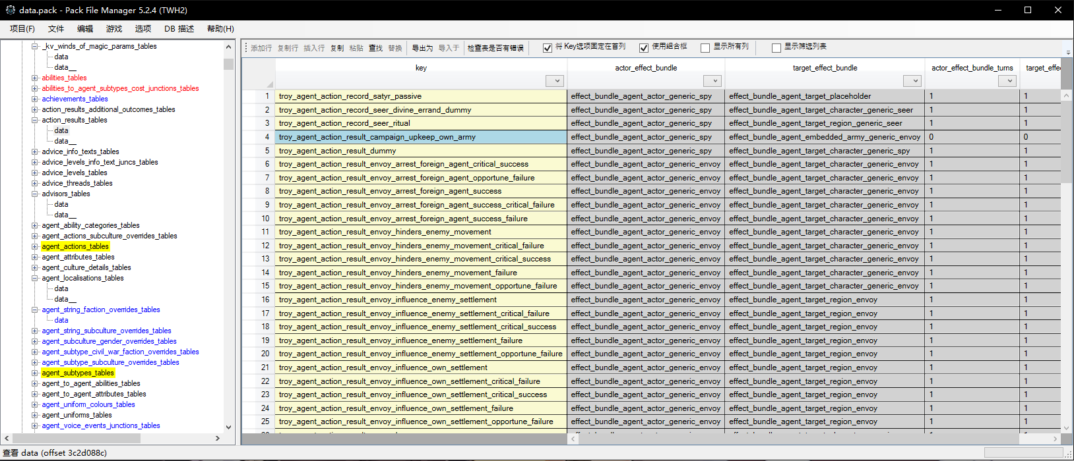Enable the 显示筛选列表 checkbox
Screen dimensions: 1074x461
point(776,48)
